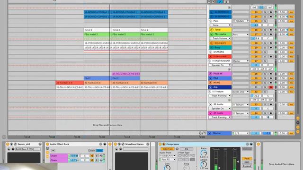The width and height of the screenshot is (303, 170).
Task: Open the Track Volume automation dropdown
Action: (x=220, y=39)
